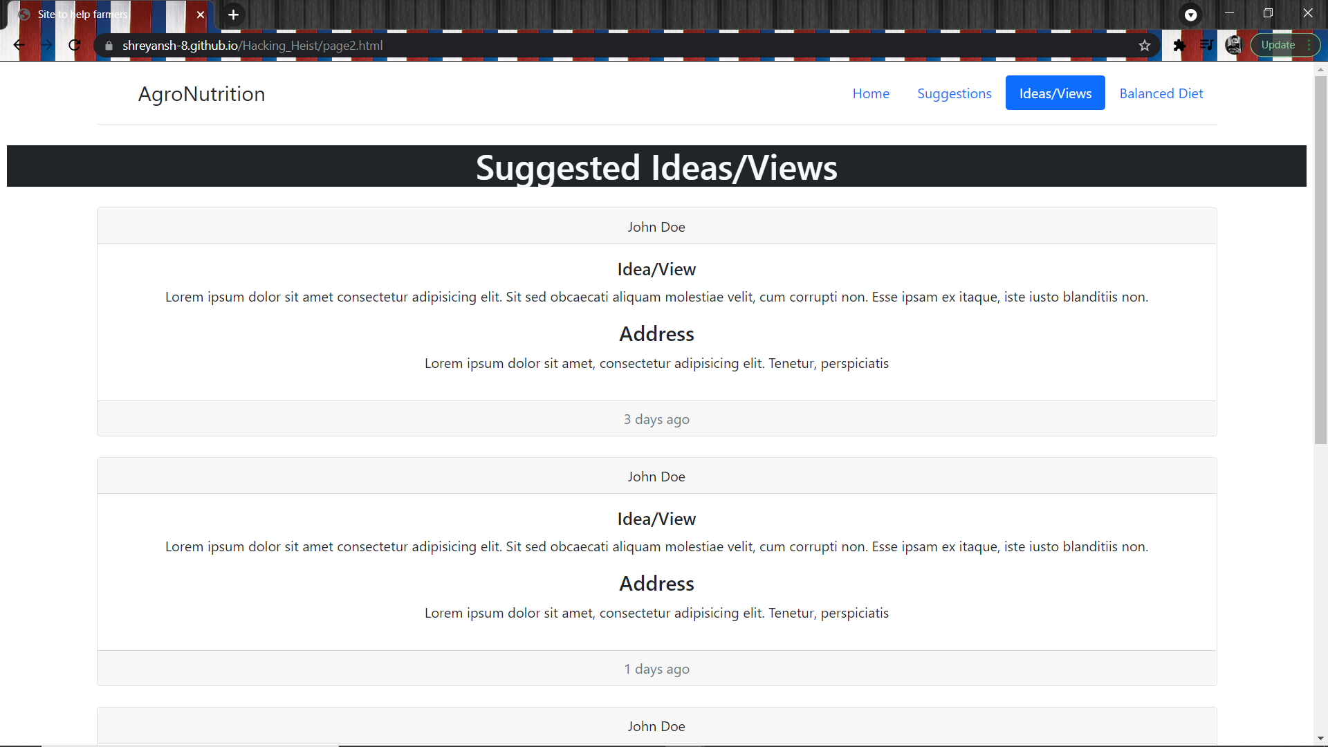
Task: Open the profile avatar menu
Action: [1233, 46]
